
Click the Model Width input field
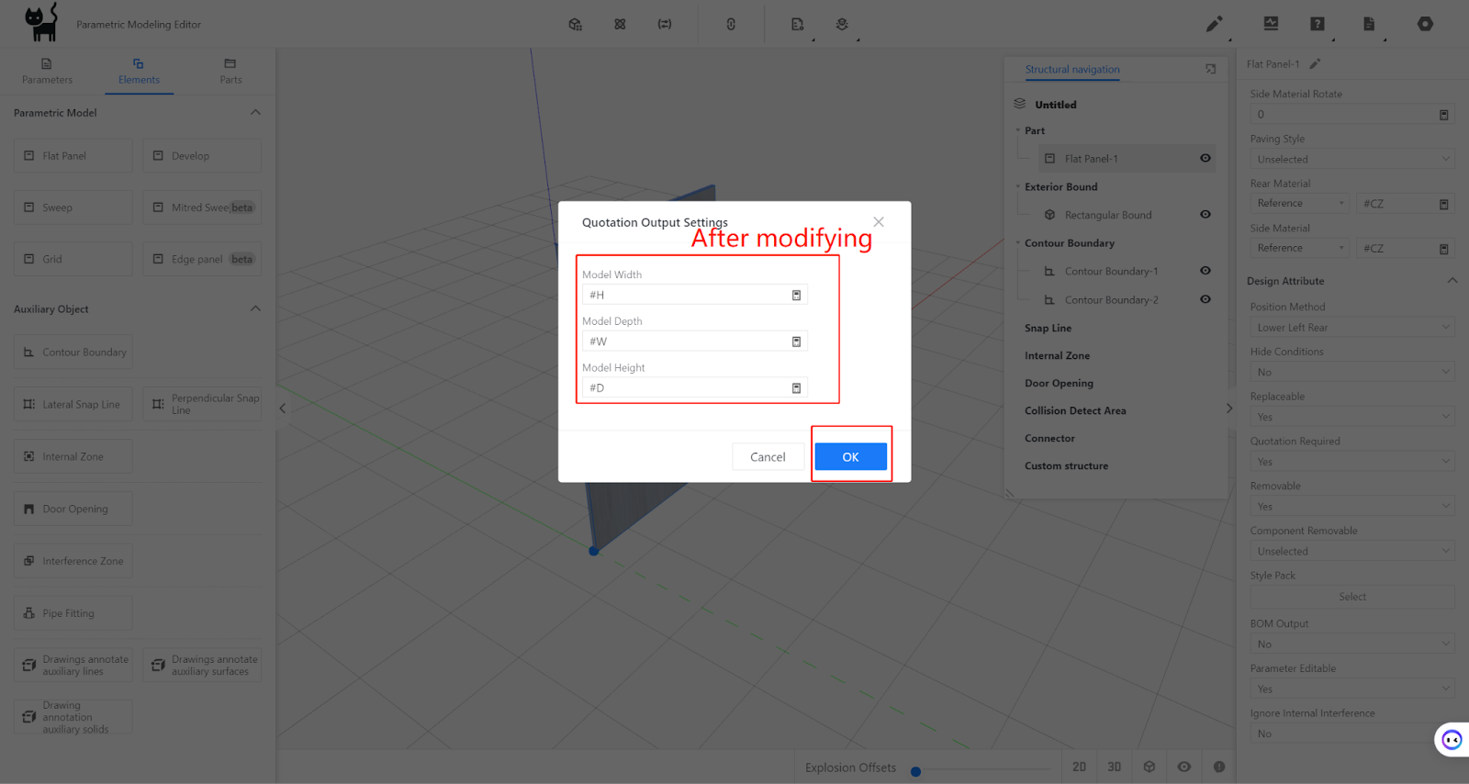click(x=694, y=296)
